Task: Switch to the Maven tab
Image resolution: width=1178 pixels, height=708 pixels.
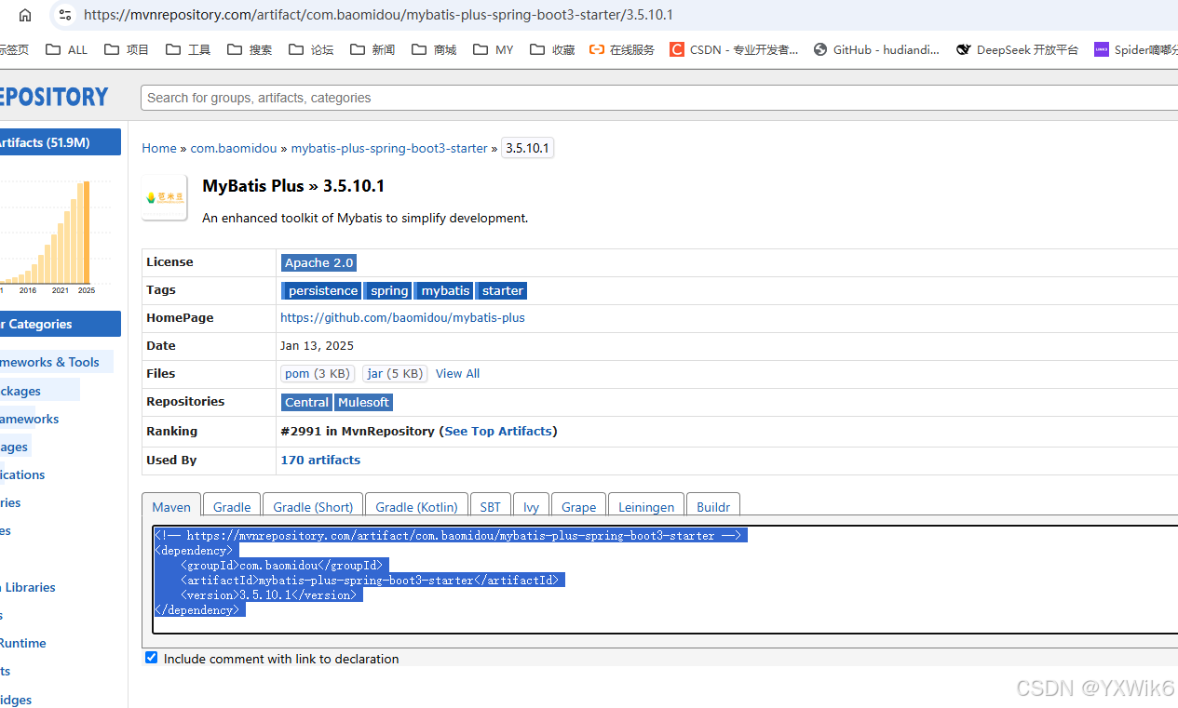Action: click(171, 507)
